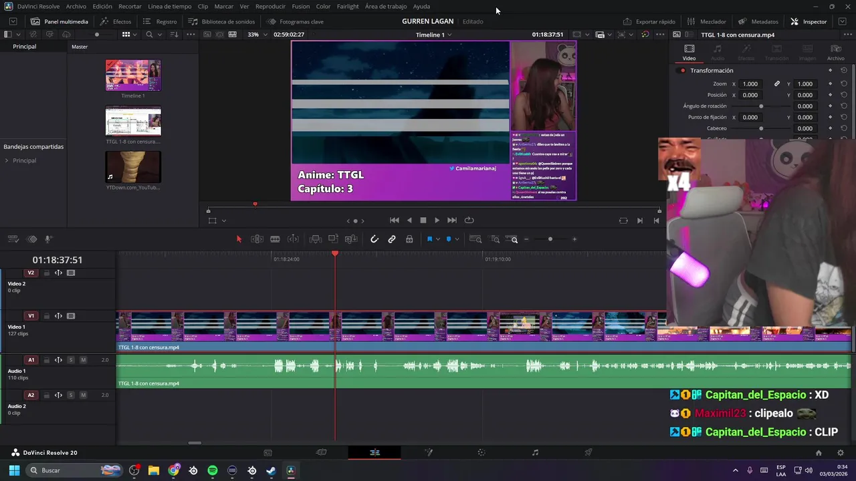The width and height of the screenshot is (856, 481).
Task: Add a blue flag to clip
Action: point(429,239)
